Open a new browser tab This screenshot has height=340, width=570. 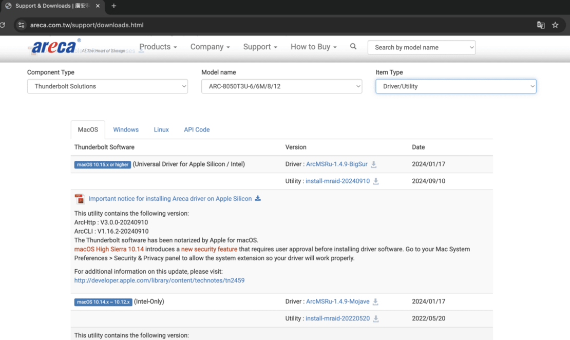click(x=114, y=6)
